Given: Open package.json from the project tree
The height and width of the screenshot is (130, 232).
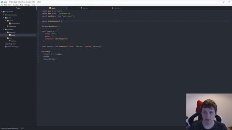Looking at the screenshot, I should tap(11, 44).
